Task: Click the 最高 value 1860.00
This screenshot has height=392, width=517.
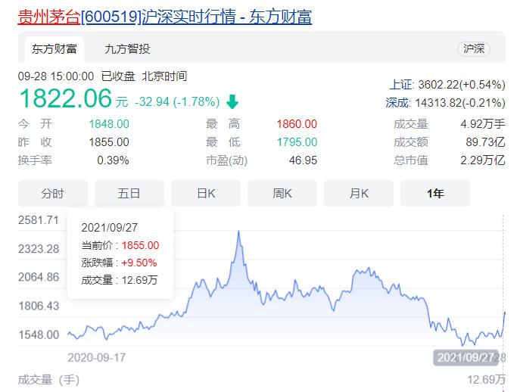Action: coord(297,124)
